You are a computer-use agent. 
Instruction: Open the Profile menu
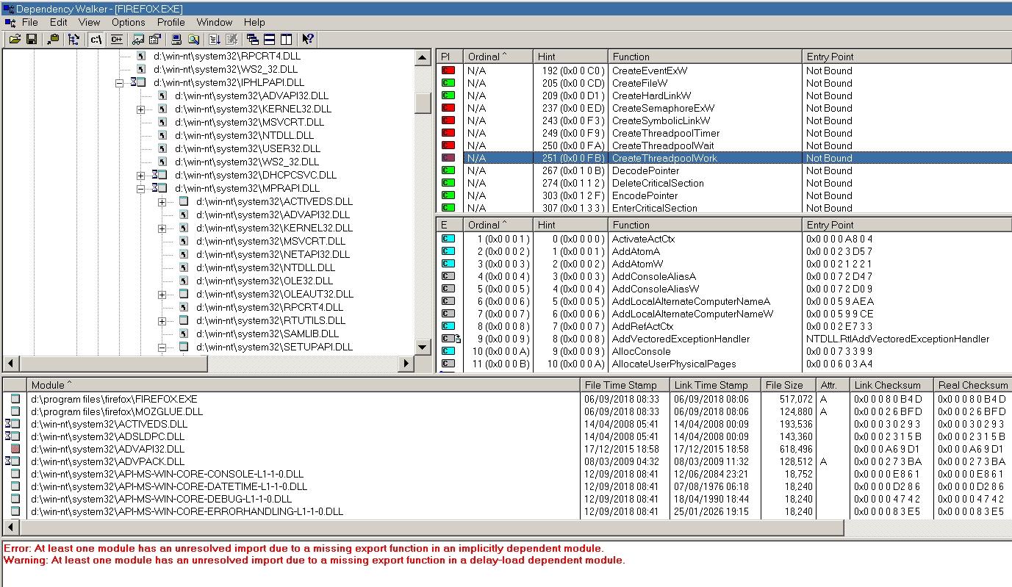(x=171, y=23)
